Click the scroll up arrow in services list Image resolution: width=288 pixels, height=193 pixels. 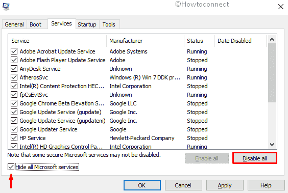point(272,39)
